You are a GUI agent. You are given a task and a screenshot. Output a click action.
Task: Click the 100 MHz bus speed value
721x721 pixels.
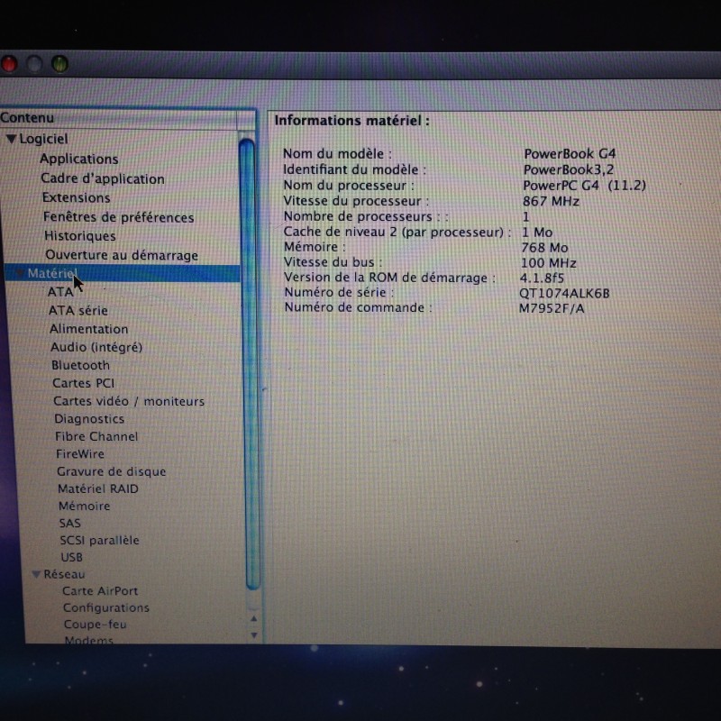(549, 263)
